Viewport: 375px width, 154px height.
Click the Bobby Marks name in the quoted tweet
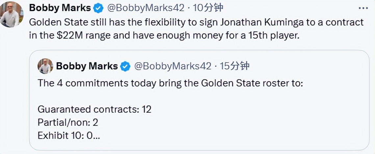point(87,67)
